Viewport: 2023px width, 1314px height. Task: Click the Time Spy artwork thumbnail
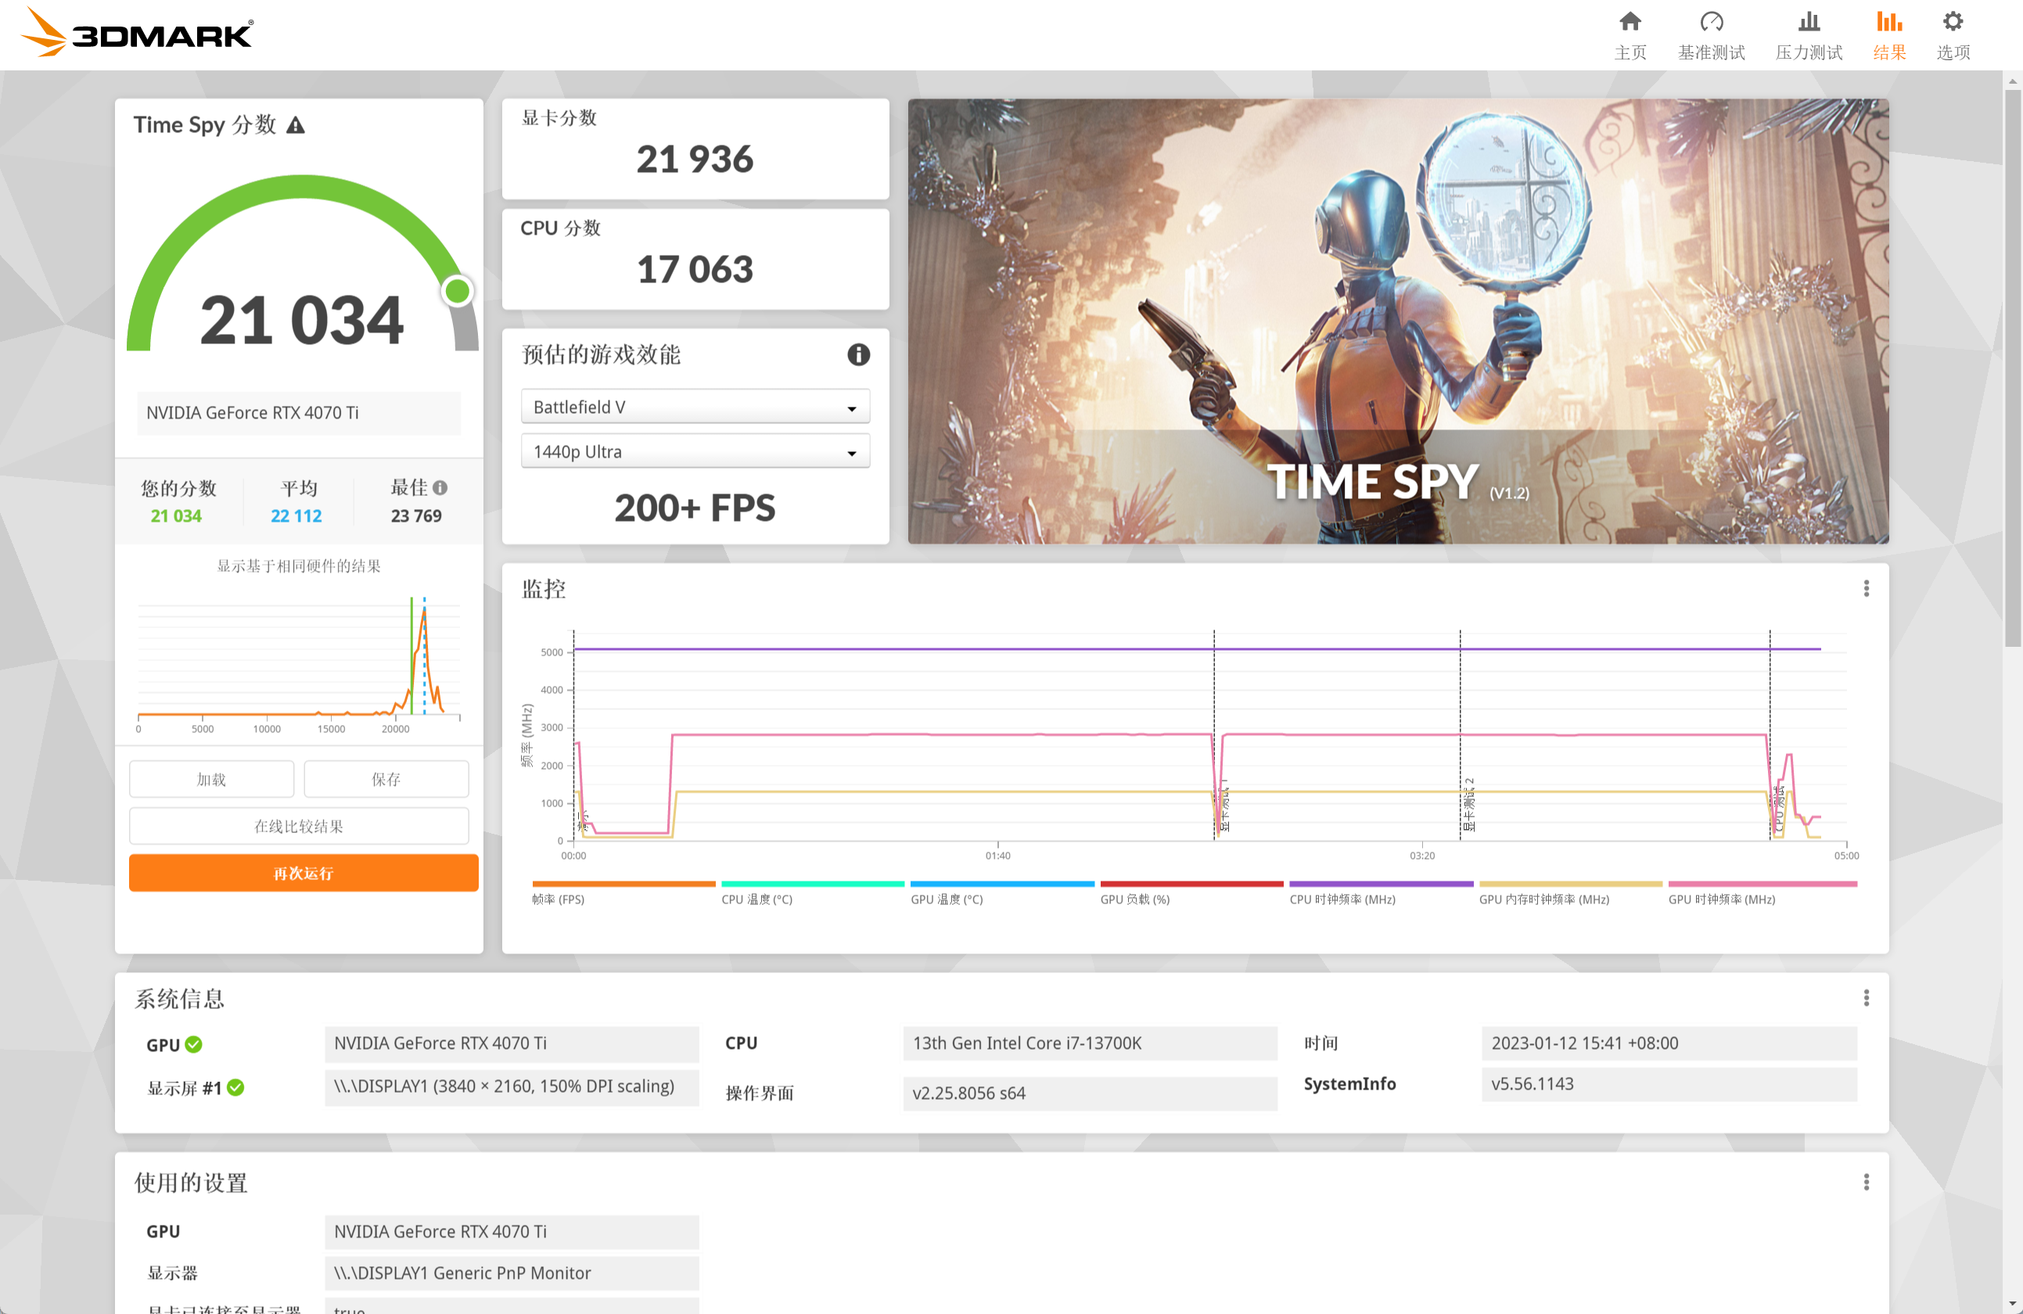[x=1397, y=321]
